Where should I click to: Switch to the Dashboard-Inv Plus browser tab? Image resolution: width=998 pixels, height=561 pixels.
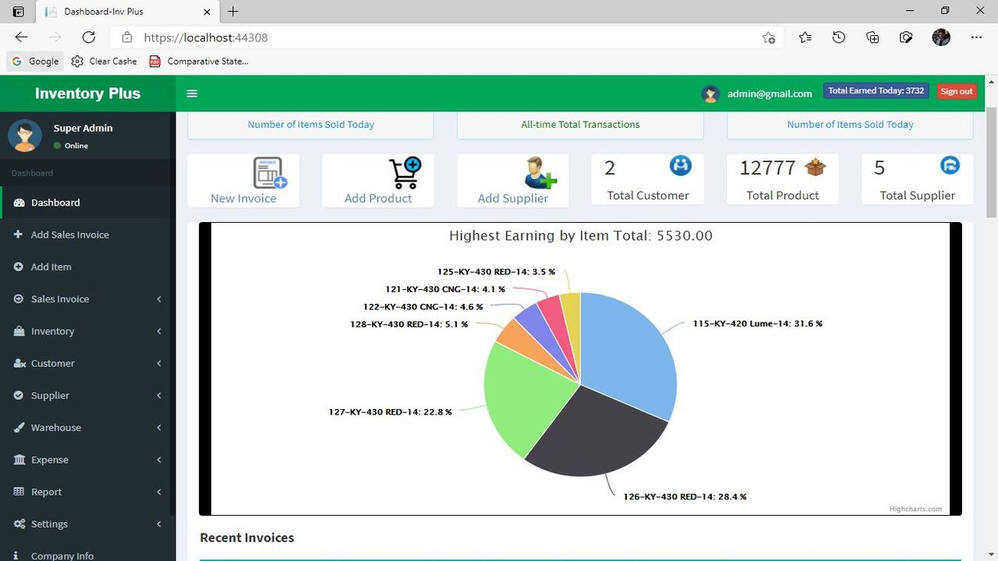tap(125, 11)
